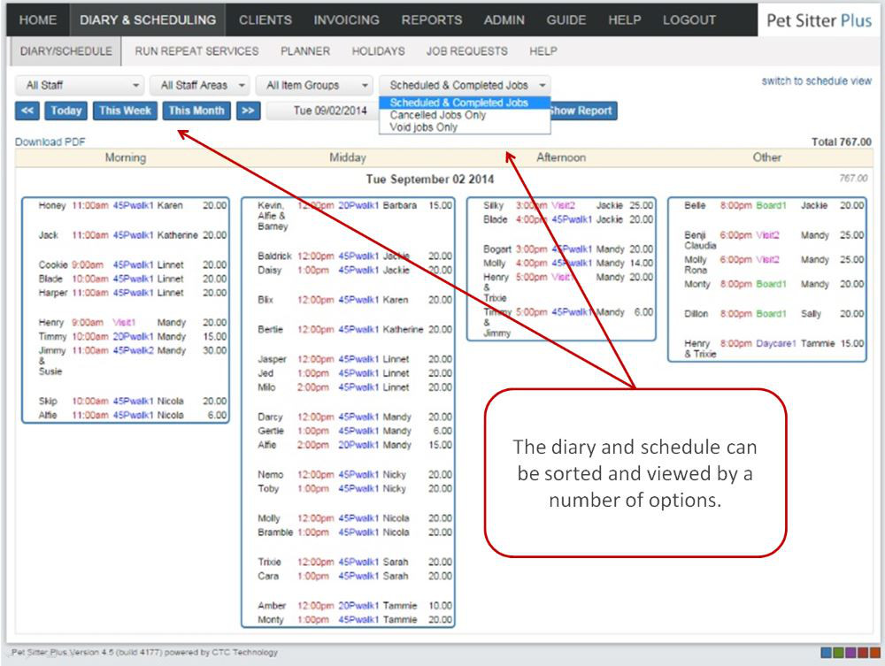Image resolution: width=885 pixels, height=666 pixels.
Task: Go to previous date with << button
Action: [x=27, y=111]
